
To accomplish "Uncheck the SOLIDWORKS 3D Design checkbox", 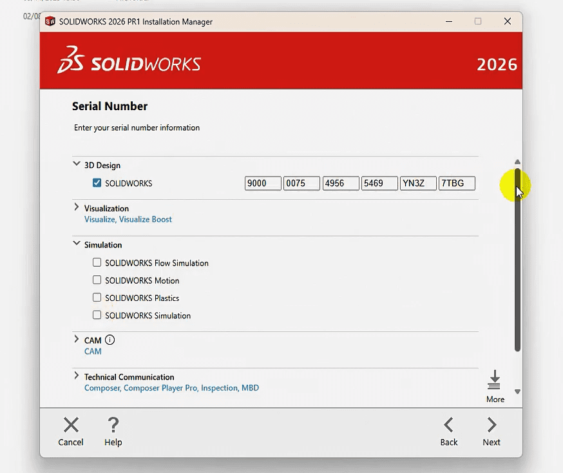I will 97,183.
